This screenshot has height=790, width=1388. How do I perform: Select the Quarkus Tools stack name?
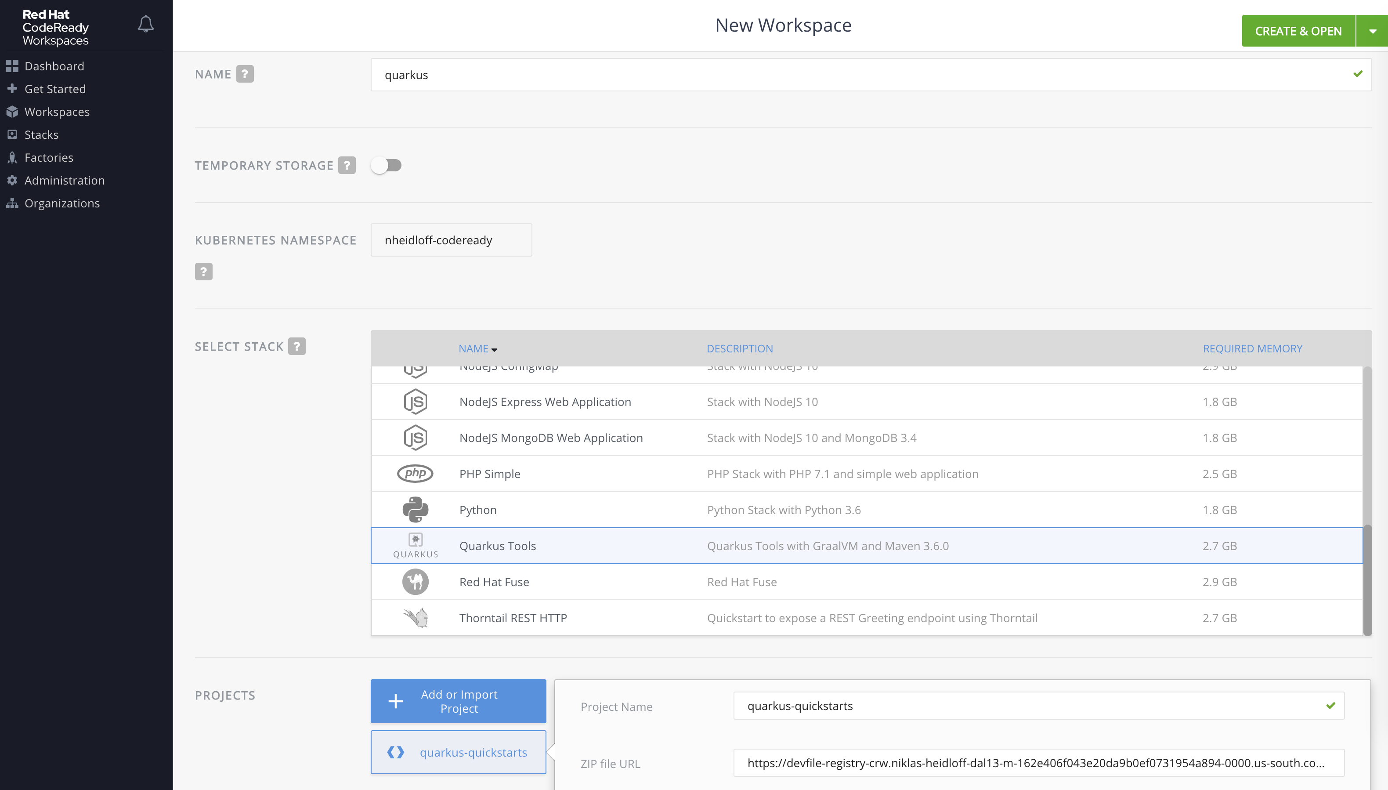tap(497, 546)
